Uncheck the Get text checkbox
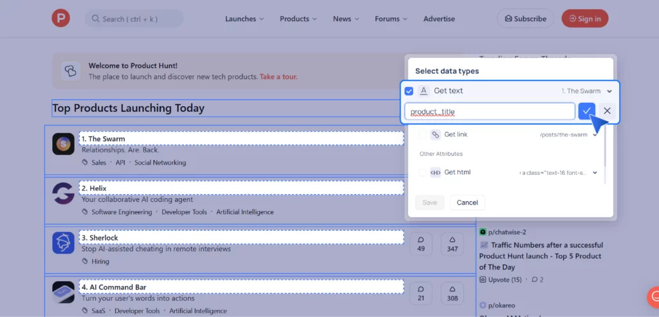 tap(409, 91)
